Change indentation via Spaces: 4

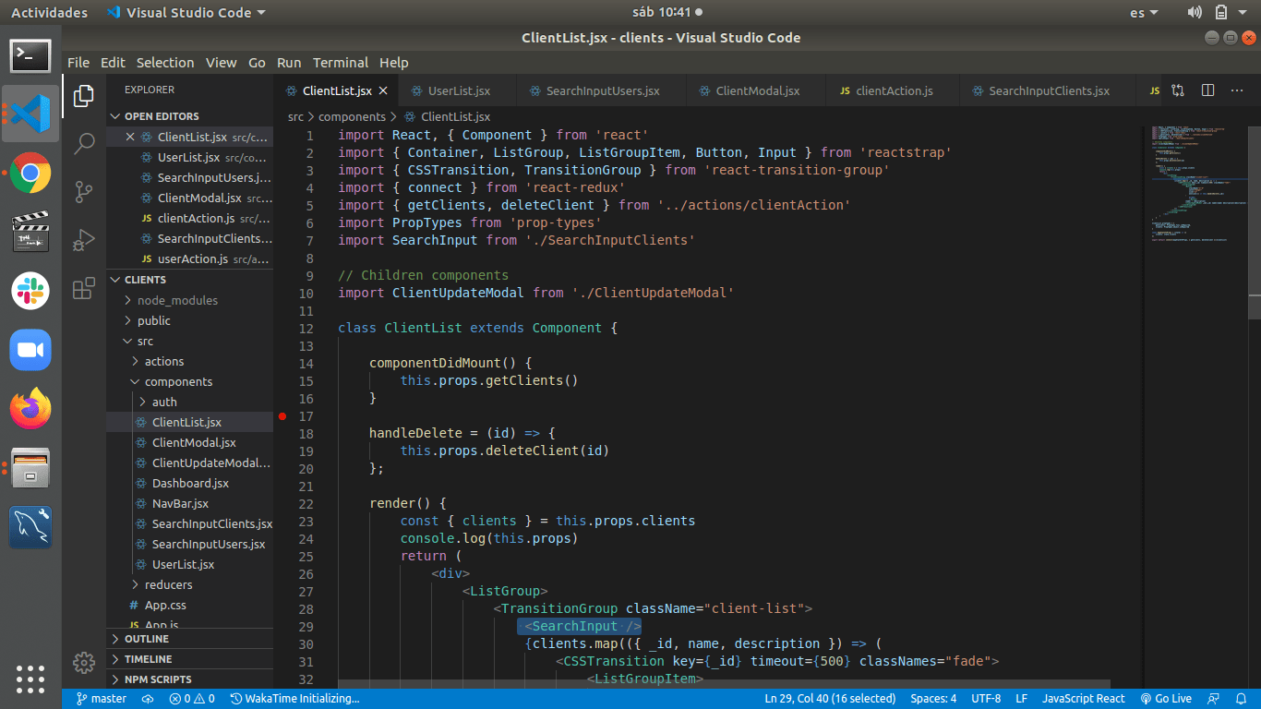[x=933, y=699]
